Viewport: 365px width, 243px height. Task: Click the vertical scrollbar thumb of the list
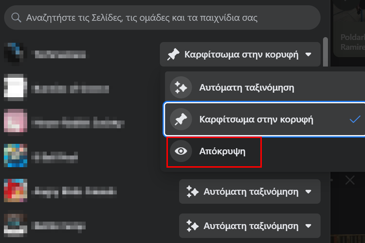326,52
